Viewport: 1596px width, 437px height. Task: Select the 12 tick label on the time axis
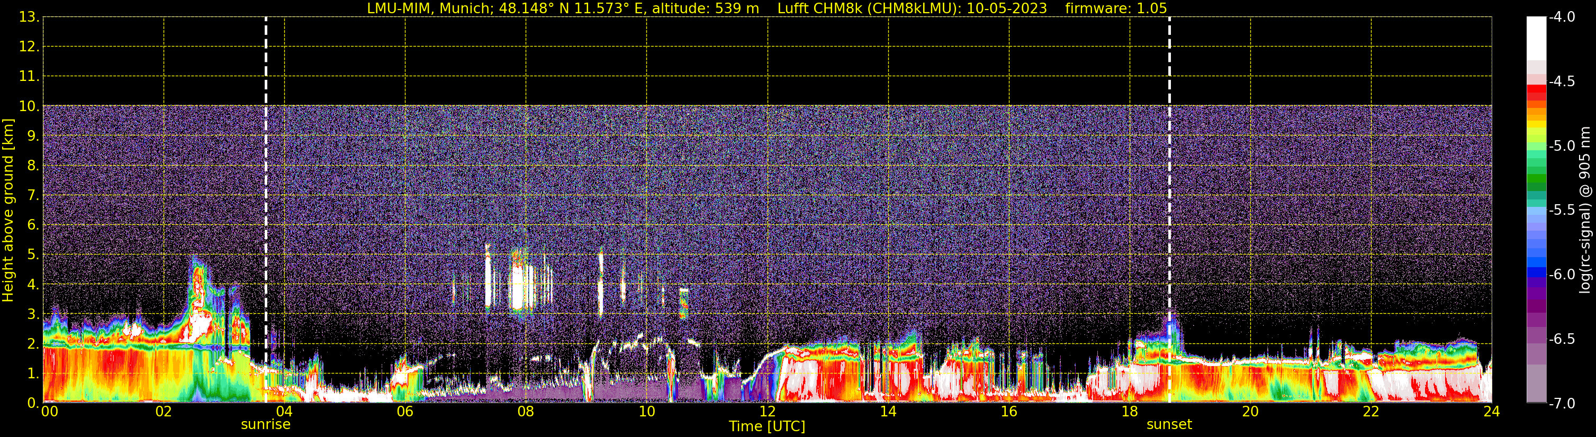pyautogui.click(x=767, y=412)
